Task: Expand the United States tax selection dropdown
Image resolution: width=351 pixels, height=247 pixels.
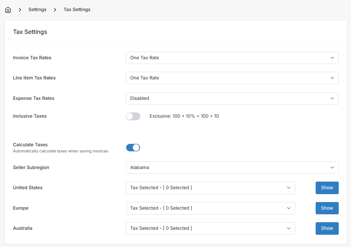Action: tap(210, 188)
